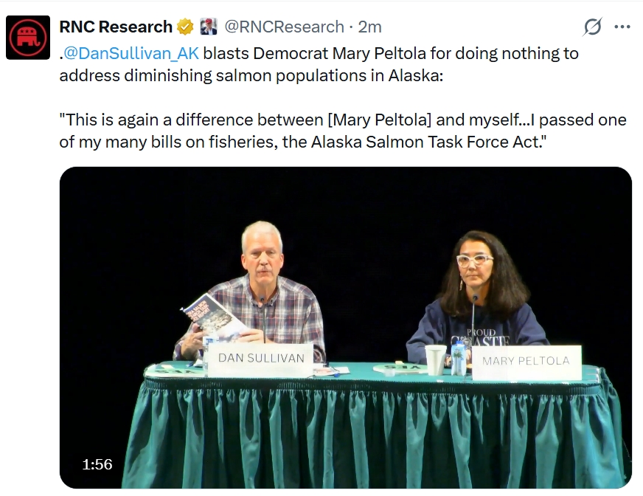Click the MARY PELTOLA name placard in video
This screenshot has height=496, width=643.
click(x=526, y=362)
